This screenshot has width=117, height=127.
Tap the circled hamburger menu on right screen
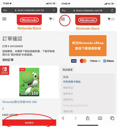click(x=63, y=19)
